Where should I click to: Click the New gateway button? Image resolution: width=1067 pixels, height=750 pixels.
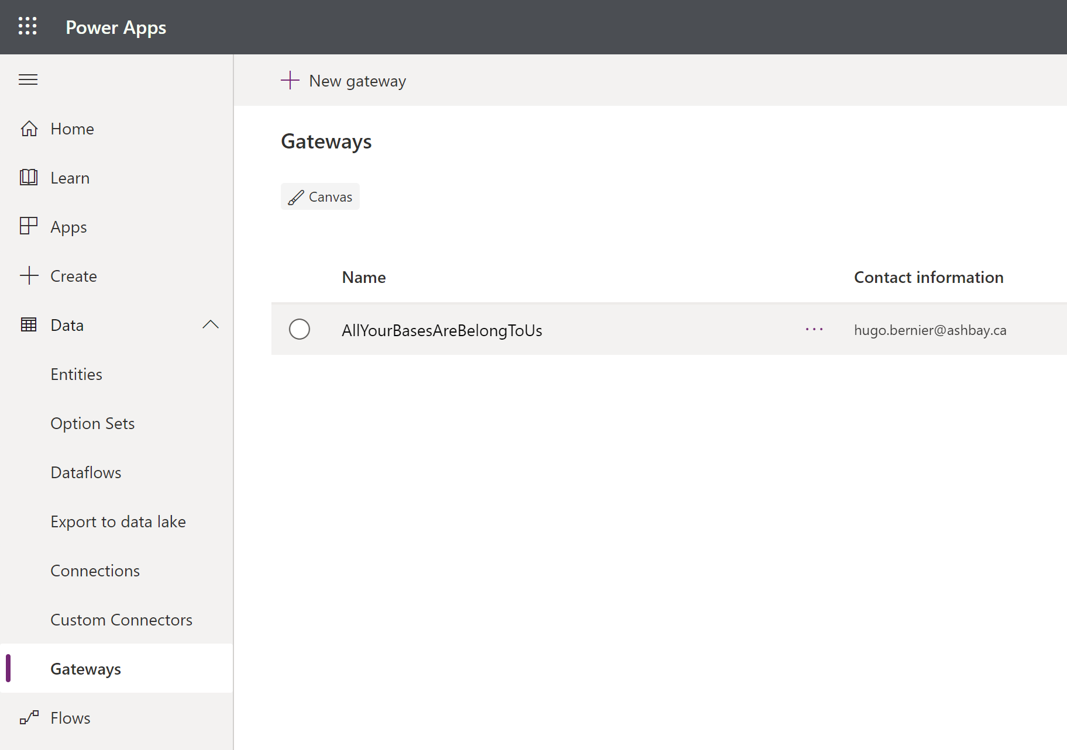(x=343, y=81)
